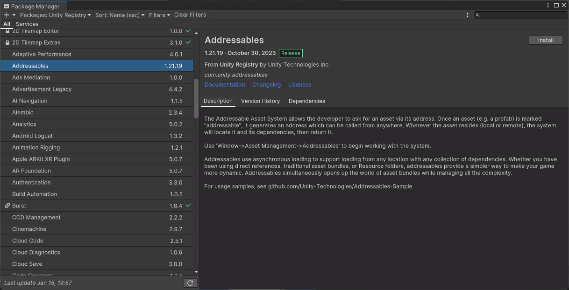Screen dimensions: 569x290
Task: Click the add package plus icon
Action: click(x=7, y=15)
